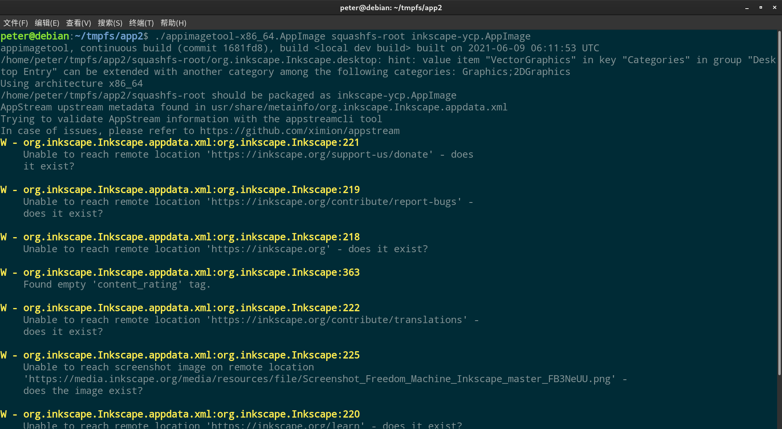
Task: Click the org.inkscape.Inkscape.desktop hint line
Action: (x=388, y=60)
